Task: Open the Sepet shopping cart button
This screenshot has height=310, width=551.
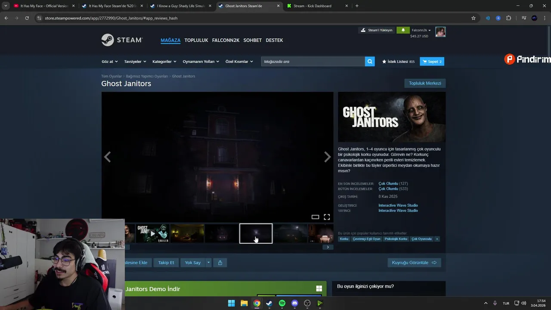Action: [x=432, y=62]
